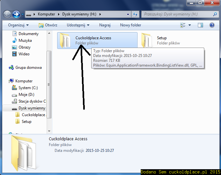Click the Back navigation arrow button

(x=7, y=14)
